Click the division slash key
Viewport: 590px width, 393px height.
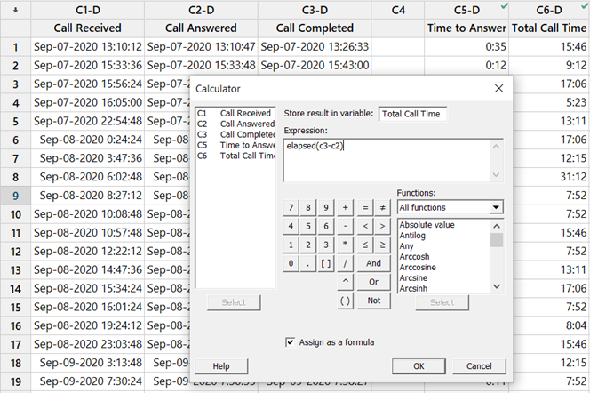pos(345,263)
